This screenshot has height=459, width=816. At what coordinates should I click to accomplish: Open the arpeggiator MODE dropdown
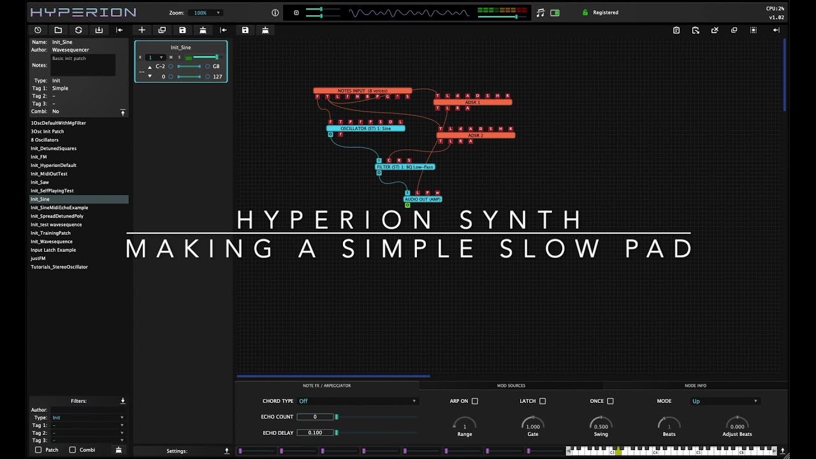[x=725, y=401]
